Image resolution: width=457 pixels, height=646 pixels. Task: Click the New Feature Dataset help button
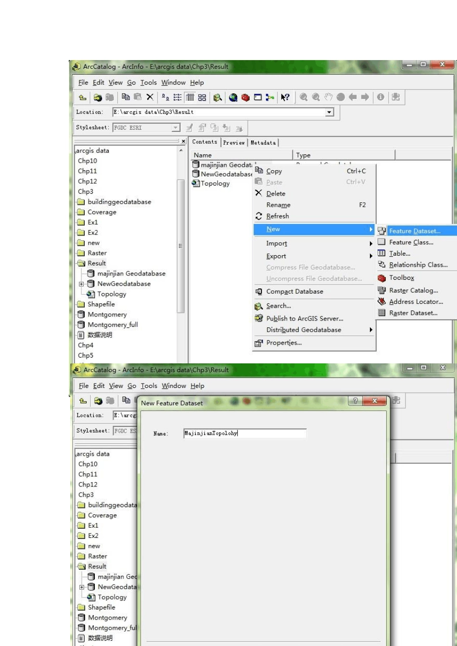click(355, 402)
